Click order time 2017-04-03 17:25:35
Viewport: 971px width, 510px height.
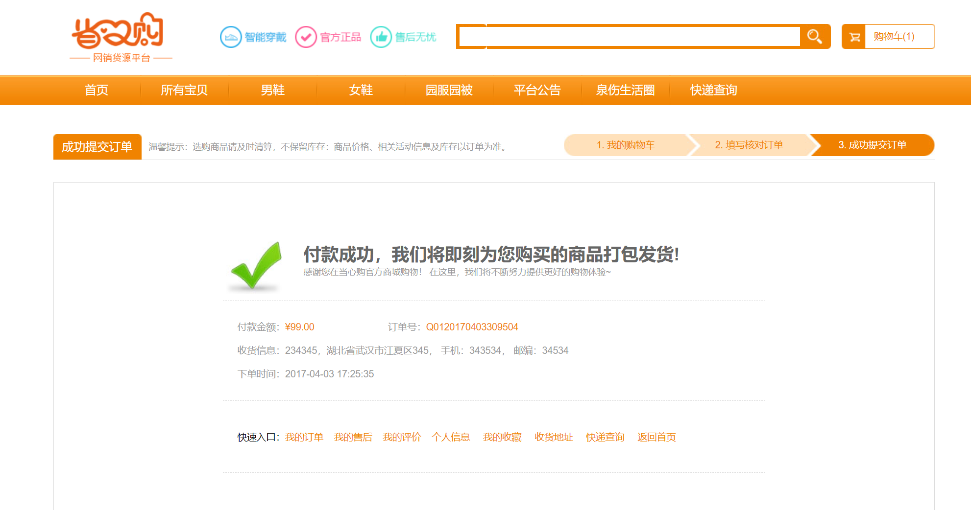tap(330, 374)
